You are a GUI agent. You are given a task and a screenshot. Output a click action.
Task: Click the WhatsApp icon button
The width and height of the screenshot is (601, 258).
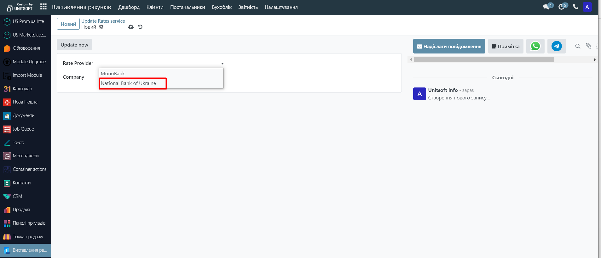pyautogui.click(x=535, y=46)
